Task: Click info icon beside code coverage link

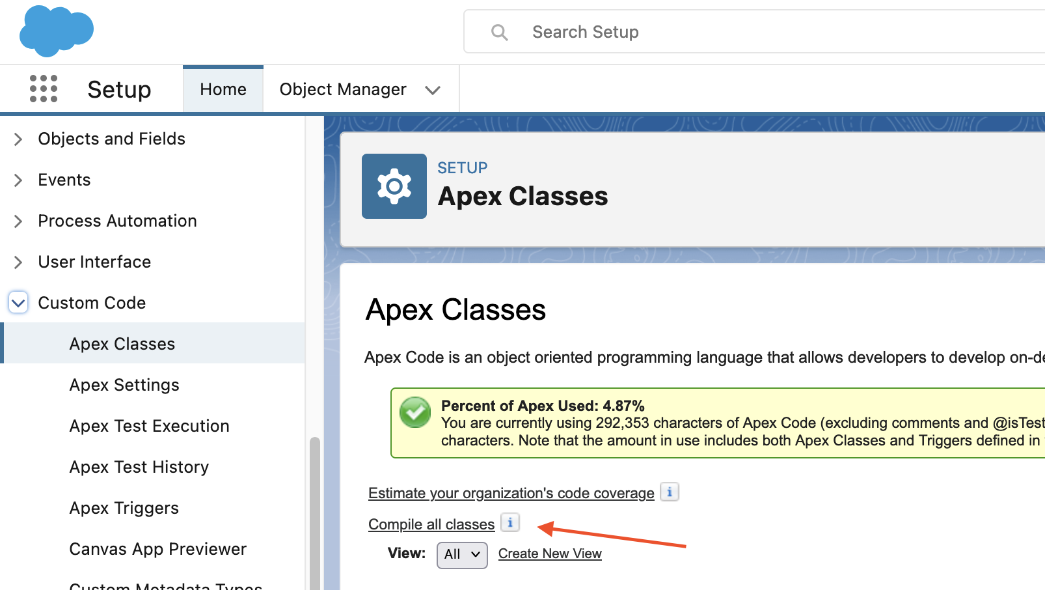Action: coord(670,492)
